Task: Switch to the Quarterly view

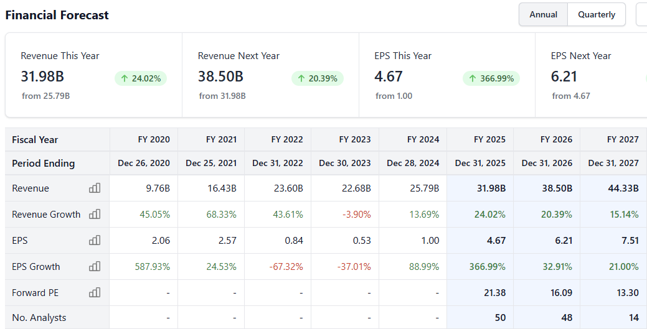Action: pos(596,14)
